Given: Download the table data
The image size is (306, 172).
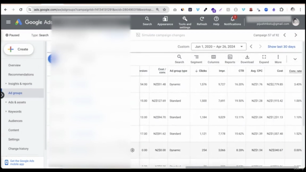Looking at the screenshot, I should [247, 59].
